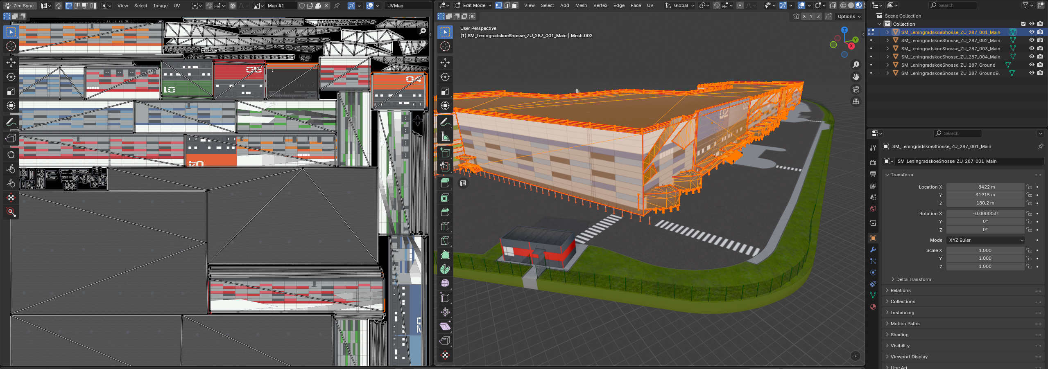
Task: Switch perspective/orthographic with the grid gizmo
Action: [856, 101]
